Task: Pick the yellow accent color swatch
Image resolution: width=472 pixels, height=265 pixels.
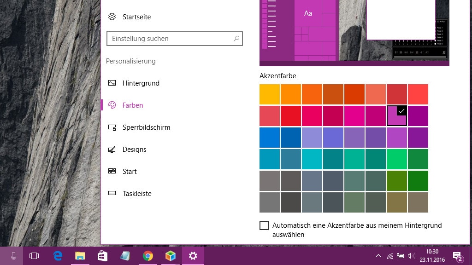Action: pos(270,94)
